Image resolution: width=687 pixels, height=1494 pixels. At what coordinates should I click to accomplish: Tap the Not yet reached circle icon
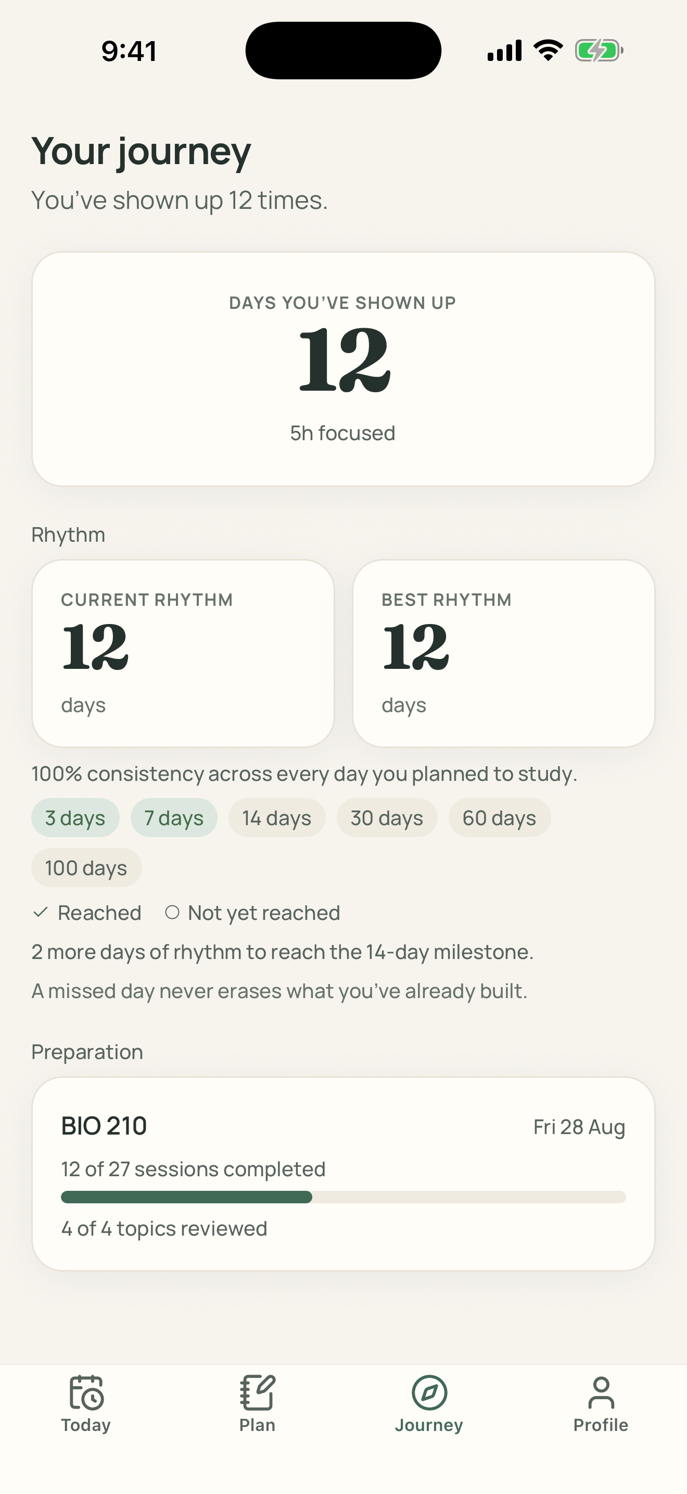click(x=172, y=912)
